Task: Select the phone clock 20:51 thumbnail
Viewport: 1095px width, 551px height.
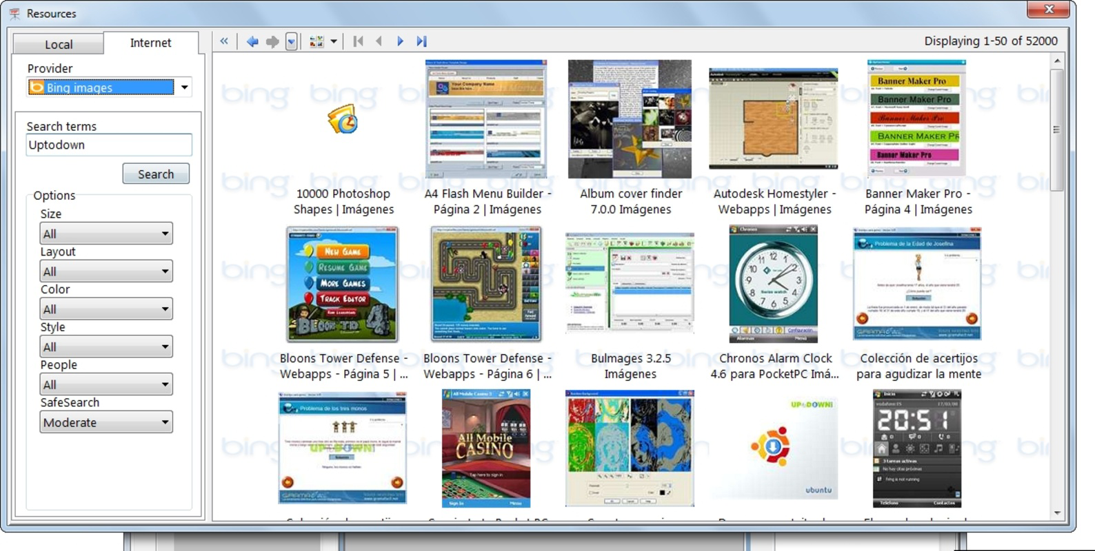Action: (x=917, y=448)
